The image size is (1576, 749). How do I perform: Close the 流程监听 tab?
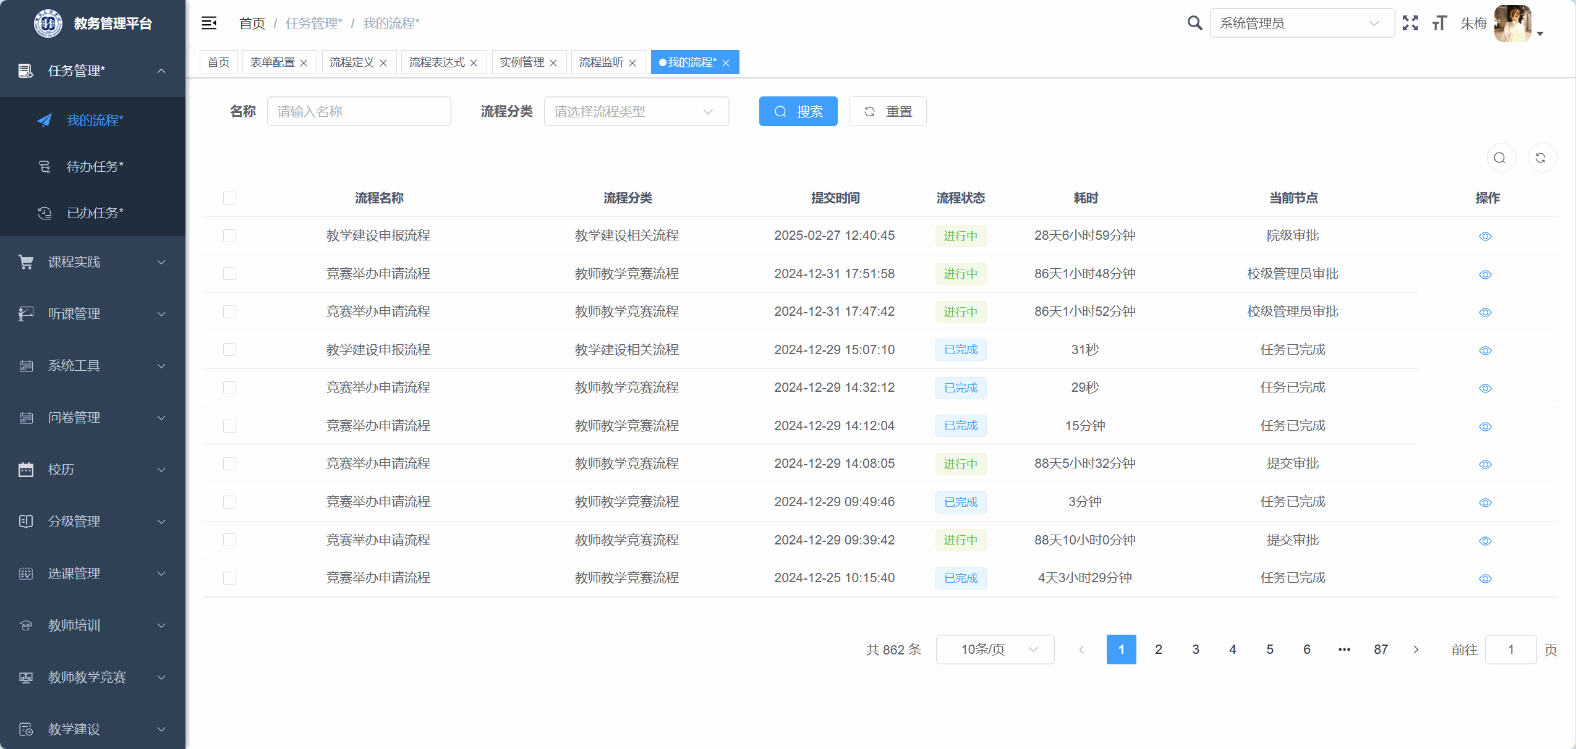633,63
